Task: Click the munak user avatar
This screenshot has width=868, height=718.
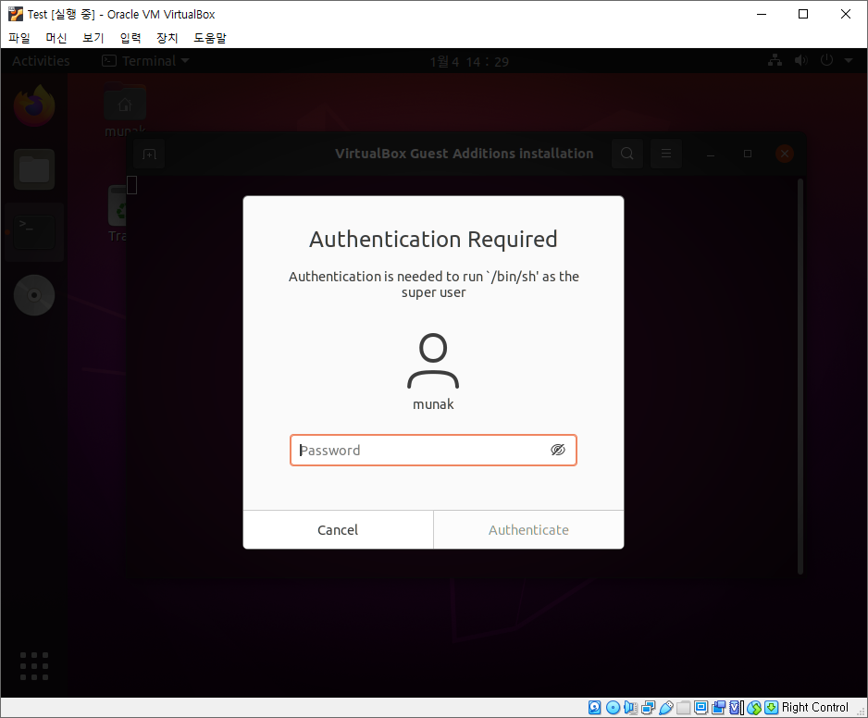Action: tap(433, 361)
